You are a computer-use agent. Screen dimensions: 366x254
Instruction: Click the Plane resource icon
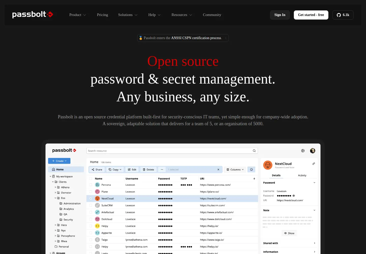pos(97,192)
